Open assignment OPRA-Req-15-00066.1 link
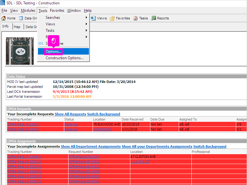 point(24,171)
